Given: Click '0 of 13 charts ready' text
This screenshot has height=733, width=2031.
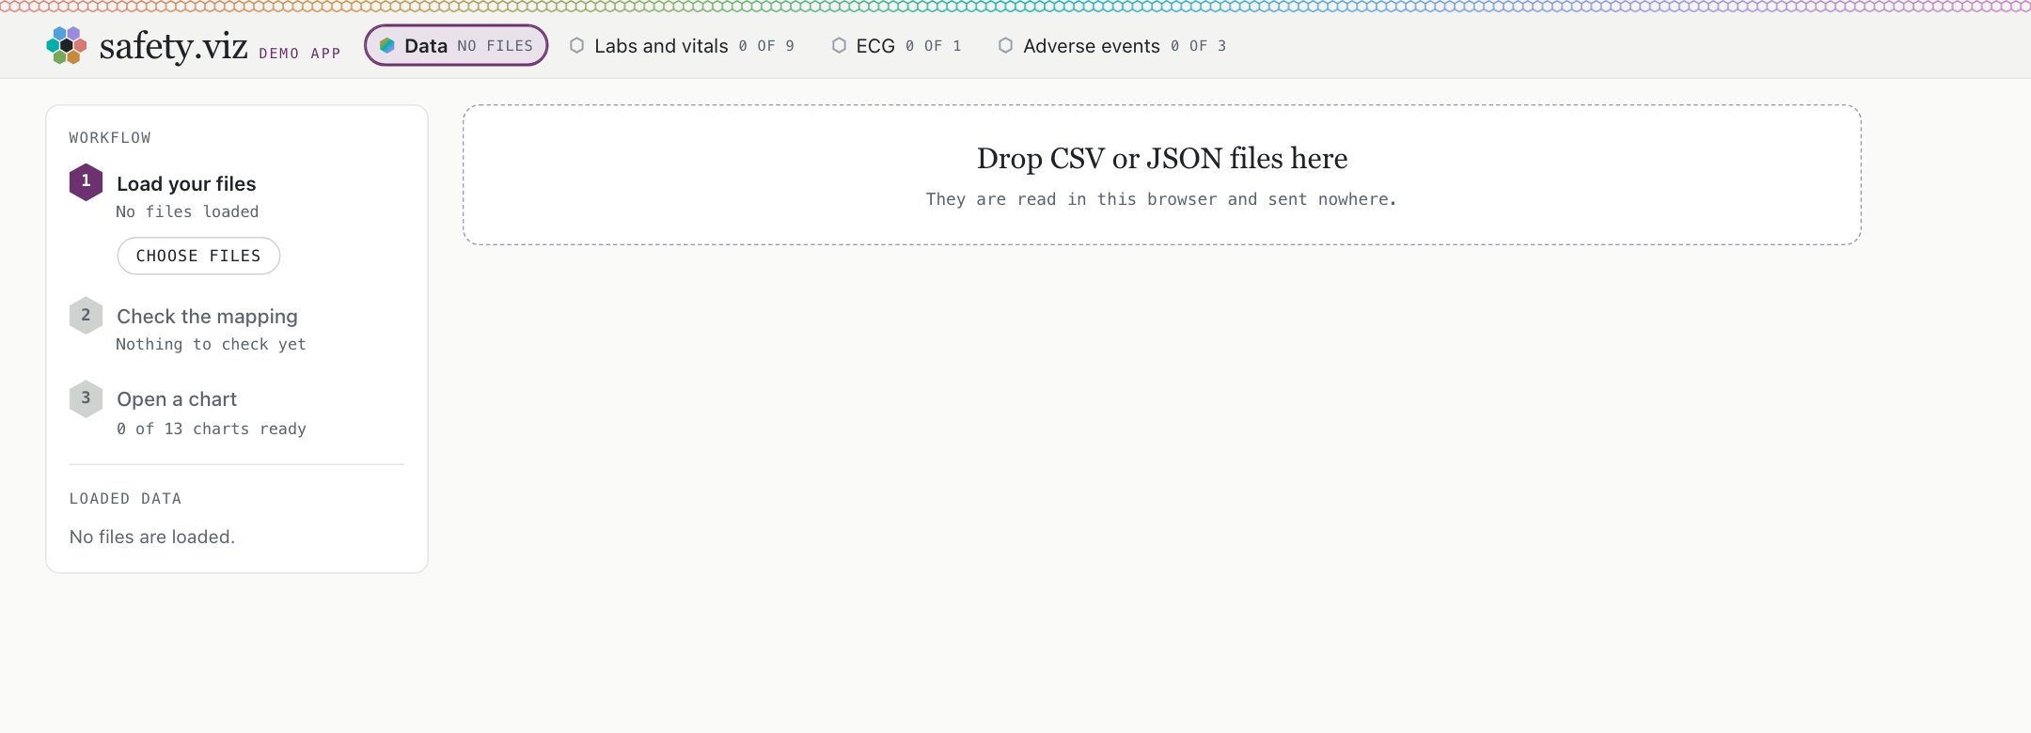Looking at the screenshot, I should pyautogui.click(x=212, y=429).
